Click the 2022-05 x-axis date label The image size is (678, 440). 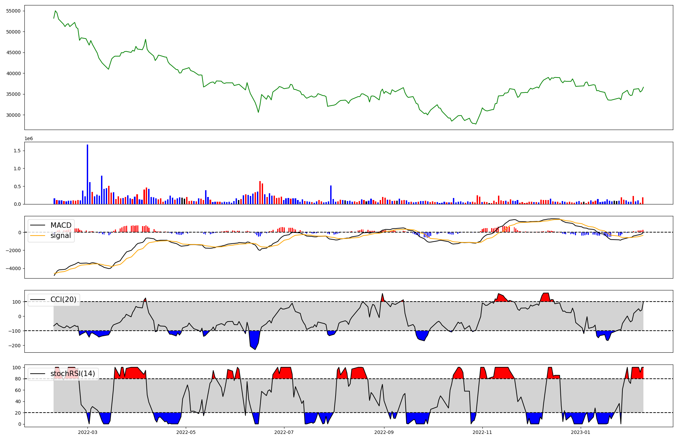click(x=186, y=432)
